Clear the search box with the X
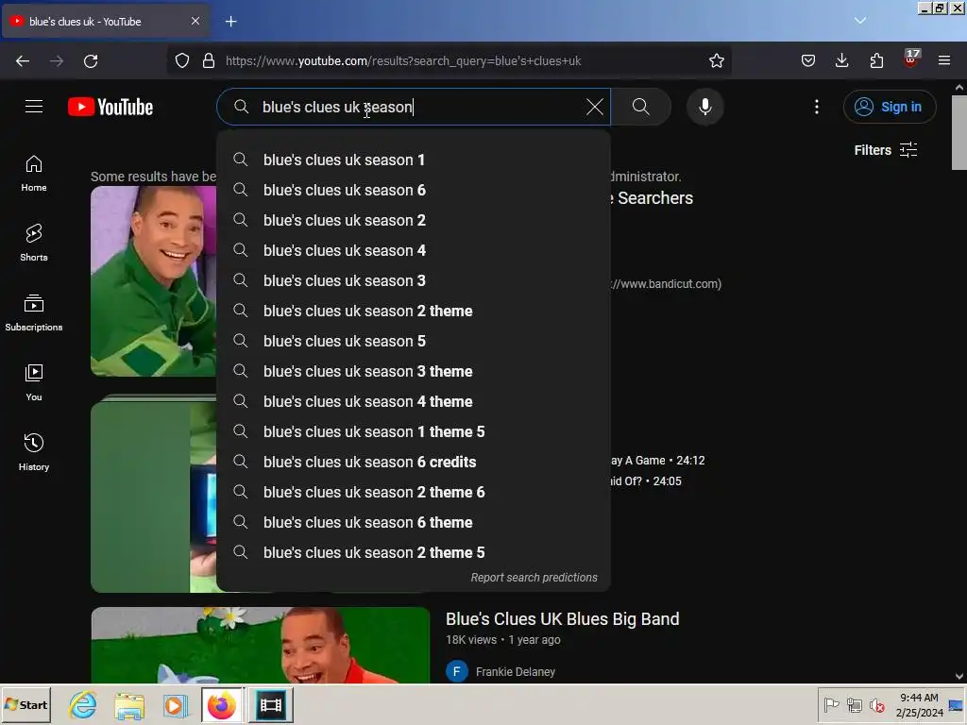Image resolution: width=967 pixels, height=725 pixels. pos(595,107)
